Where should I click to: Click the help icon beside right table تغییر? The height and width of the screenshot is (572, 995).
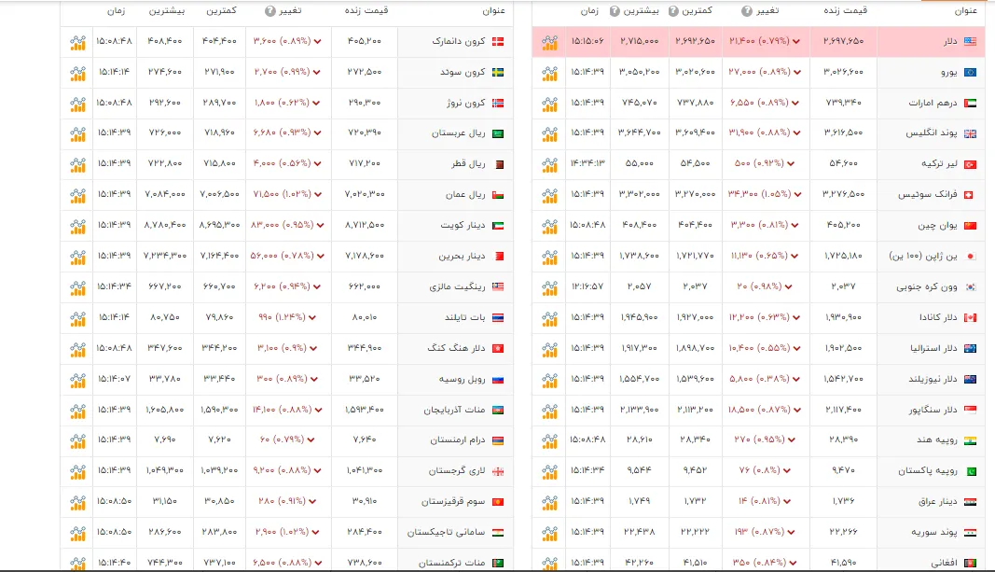tap(747, 11)
